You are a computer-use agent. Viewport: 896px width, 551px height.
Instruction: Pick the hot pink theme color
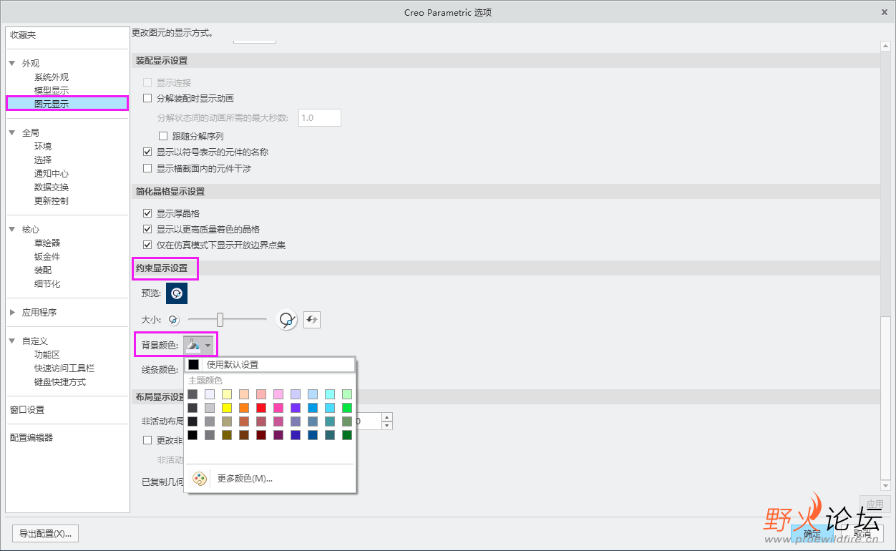tap(278, 407)
